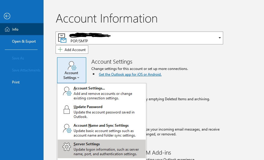Choose Save As in the sidebar

[18, 58]
